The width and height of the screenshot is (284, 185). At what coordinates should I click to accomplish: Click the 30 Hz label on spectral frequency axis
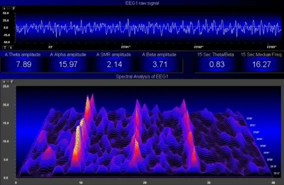coord(209,182)
